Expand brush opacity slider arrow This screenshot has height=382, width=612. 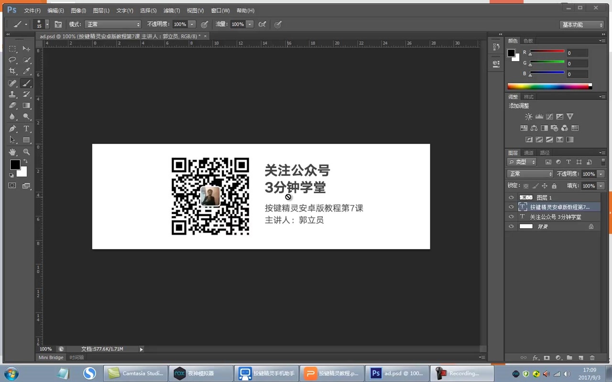coord(192,24)
